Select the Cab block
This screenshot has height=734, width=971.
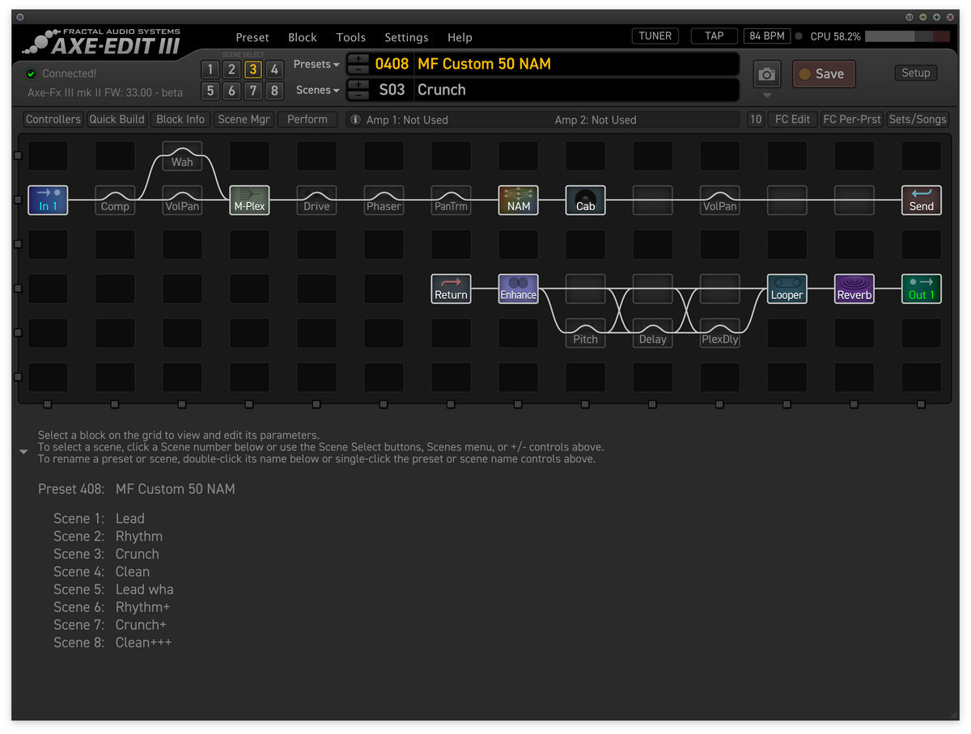pyautogui.click(x=586, y=200)
